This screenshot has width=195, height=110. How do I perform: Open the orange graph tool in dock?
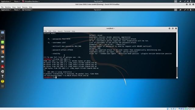(x=2, y=52)
